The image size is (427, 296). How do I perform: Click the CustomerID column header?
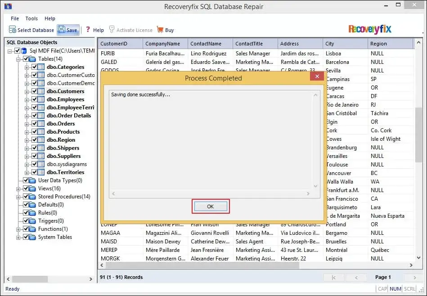(121, 44)
